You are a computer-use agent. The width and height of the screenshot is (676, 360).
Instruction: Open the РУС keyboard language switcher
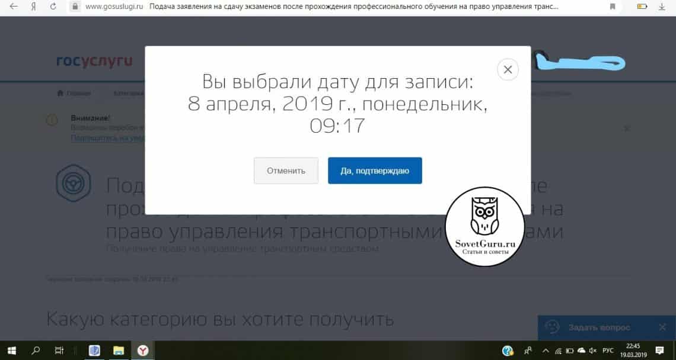(608, 351)
